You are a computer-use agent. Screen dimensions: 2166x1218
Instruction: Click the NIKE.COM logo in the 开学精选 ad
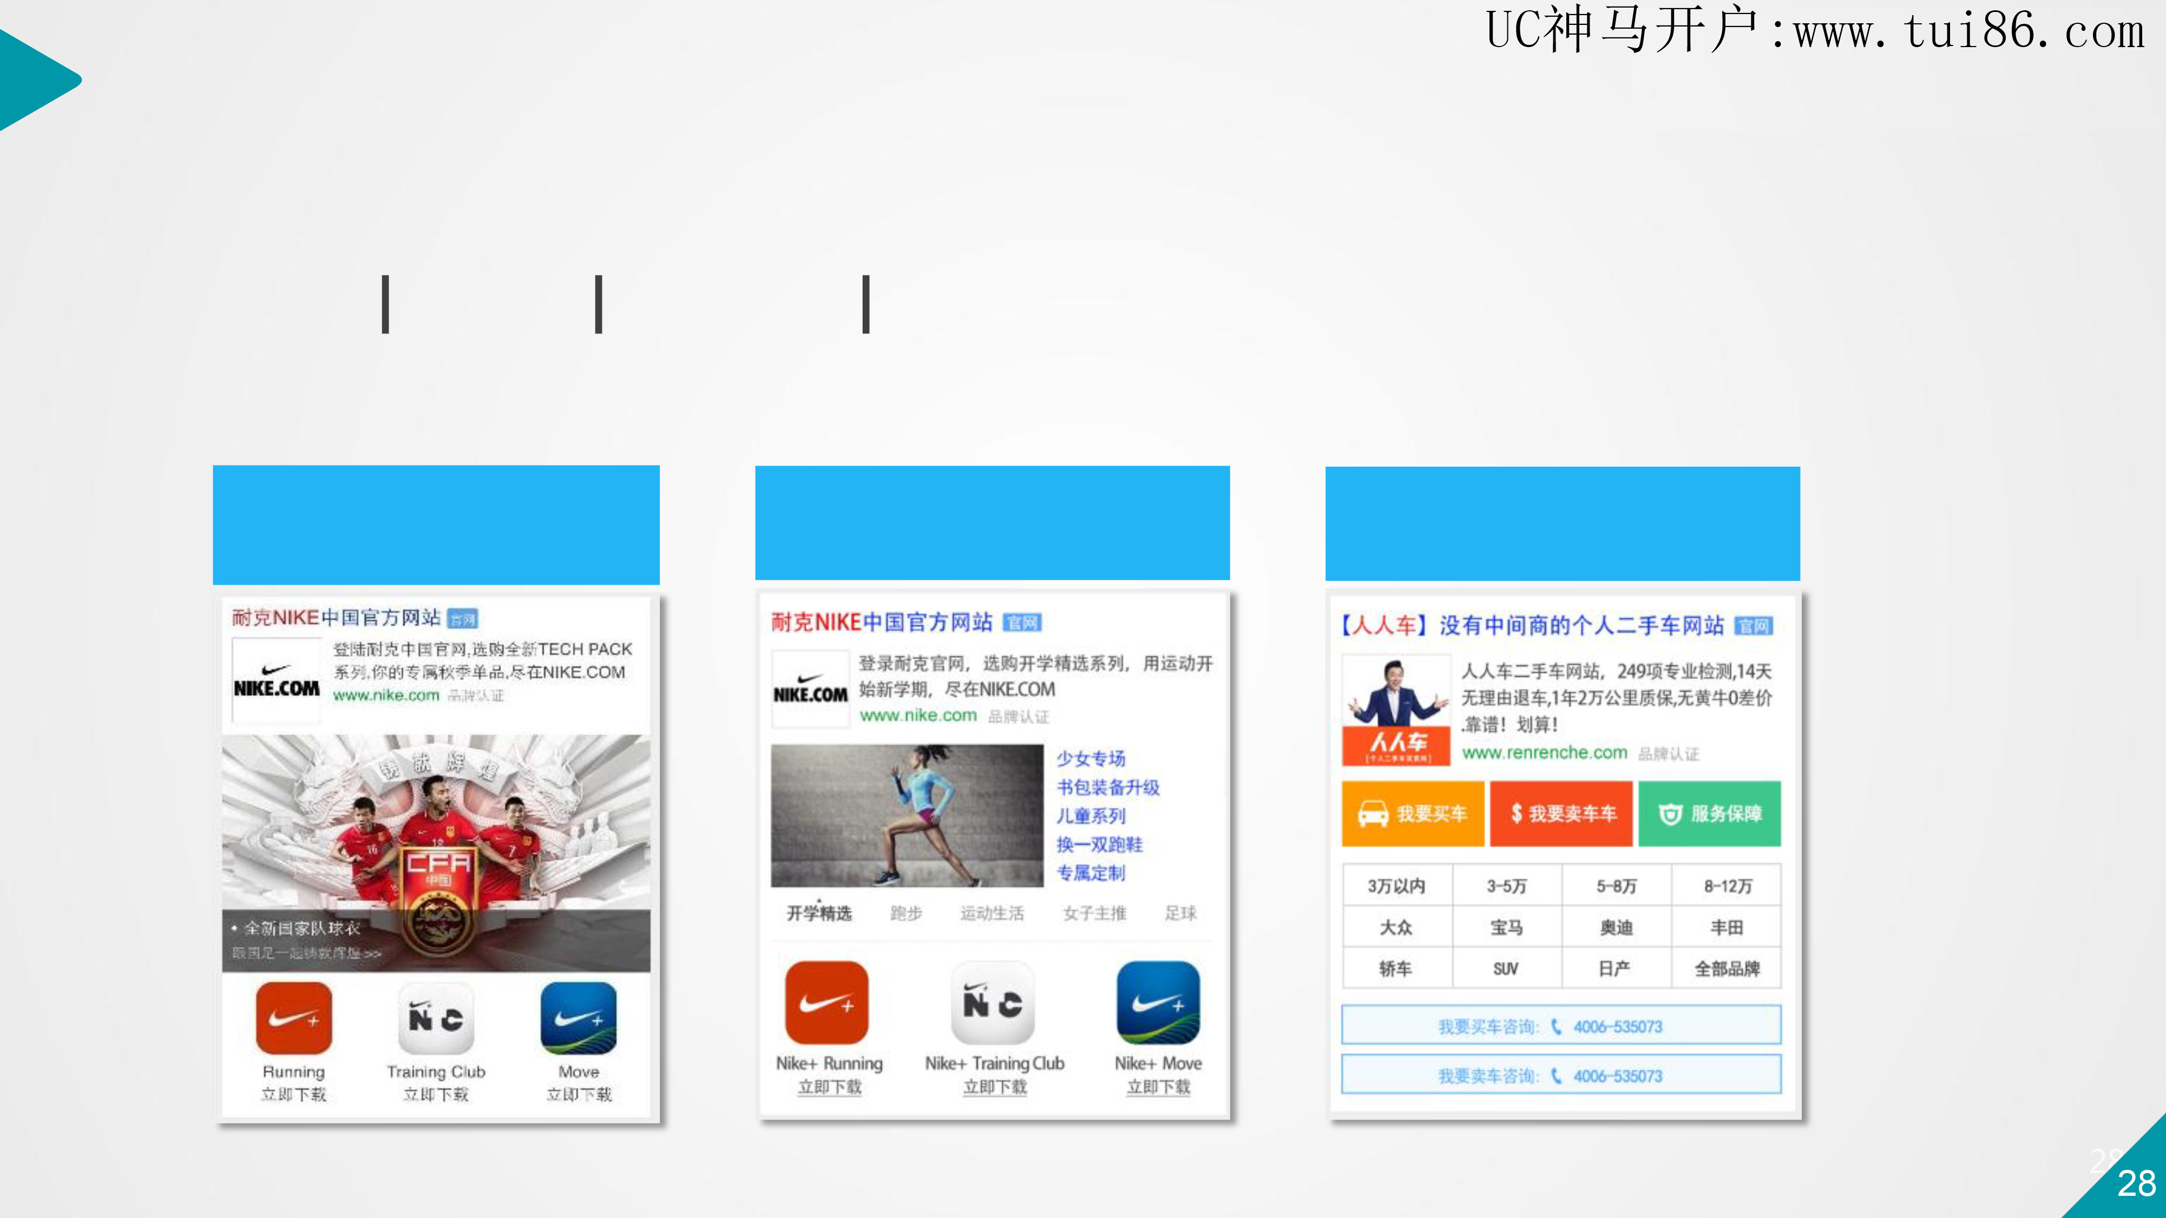[x=811, y=689]
